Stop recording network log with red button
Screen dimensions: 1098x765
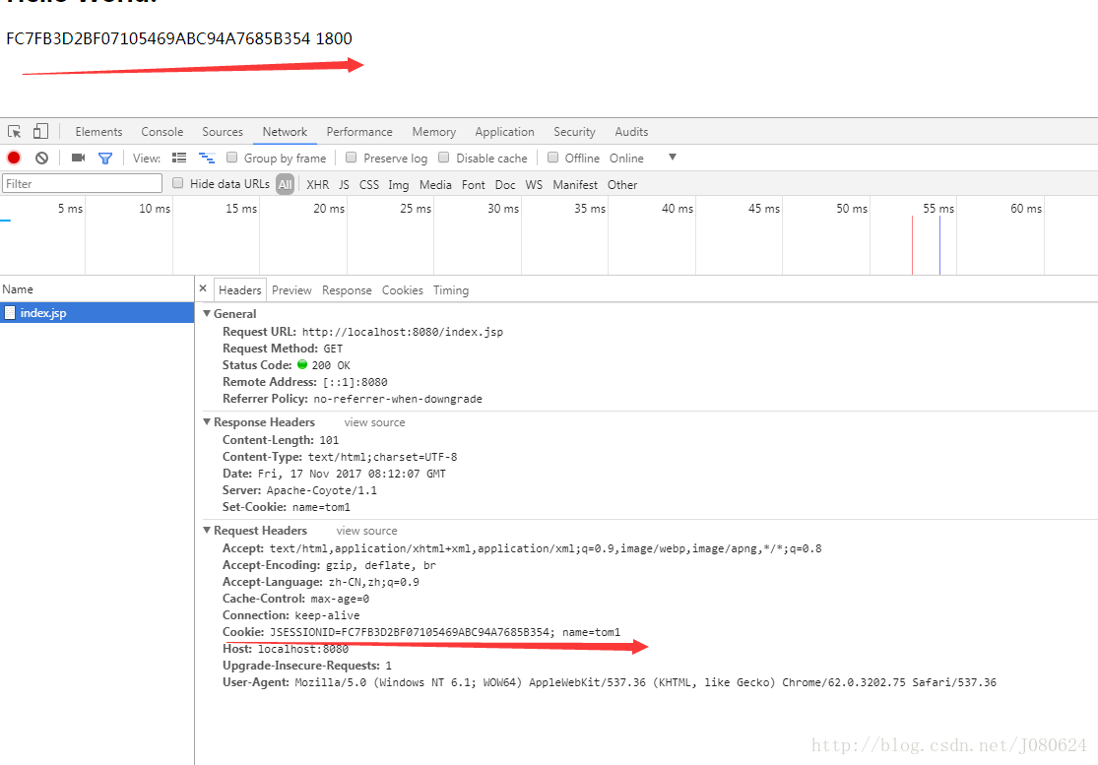(x=14, y=158)
